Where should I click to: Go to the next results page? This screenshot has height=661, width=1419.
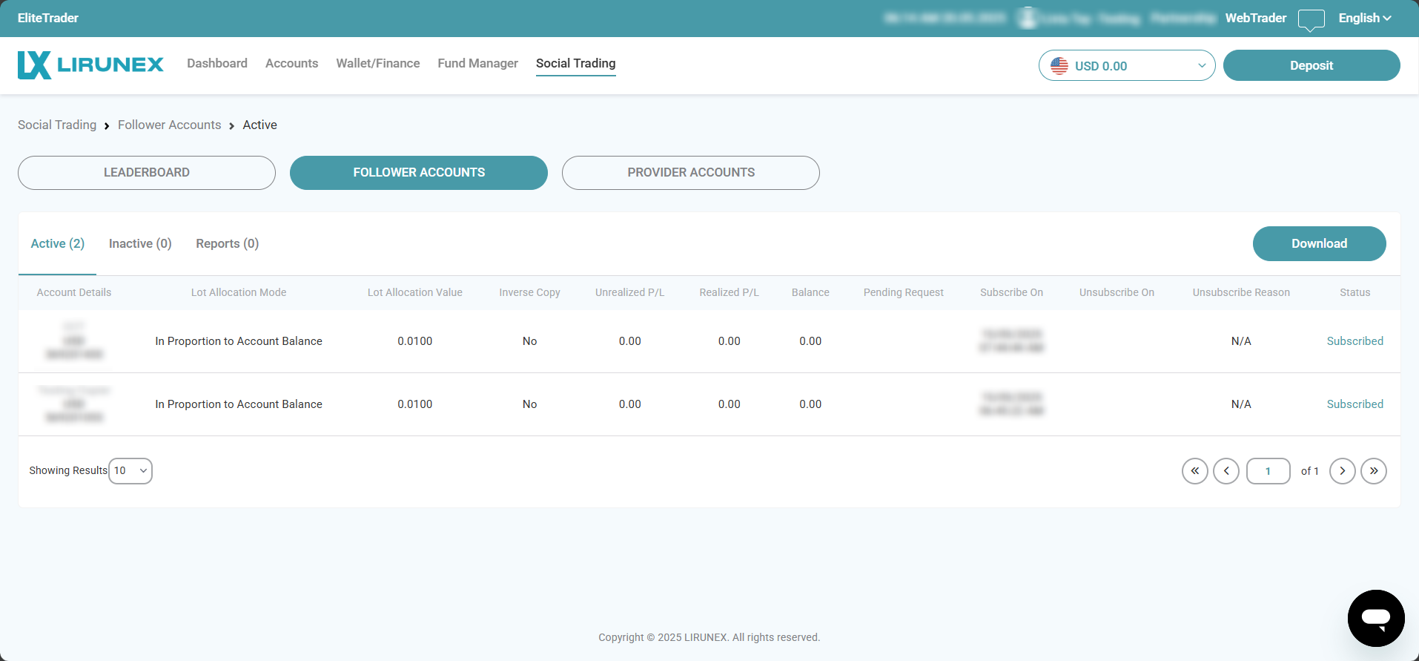pyautogui.click(x=1342, y=471)
